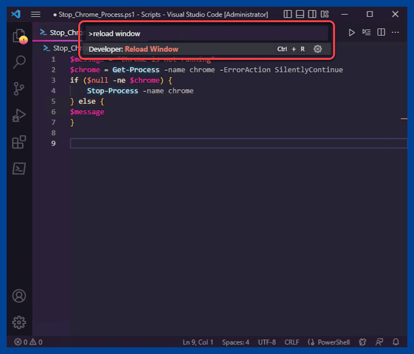Open the Manage gear menu

coord(19,322)
